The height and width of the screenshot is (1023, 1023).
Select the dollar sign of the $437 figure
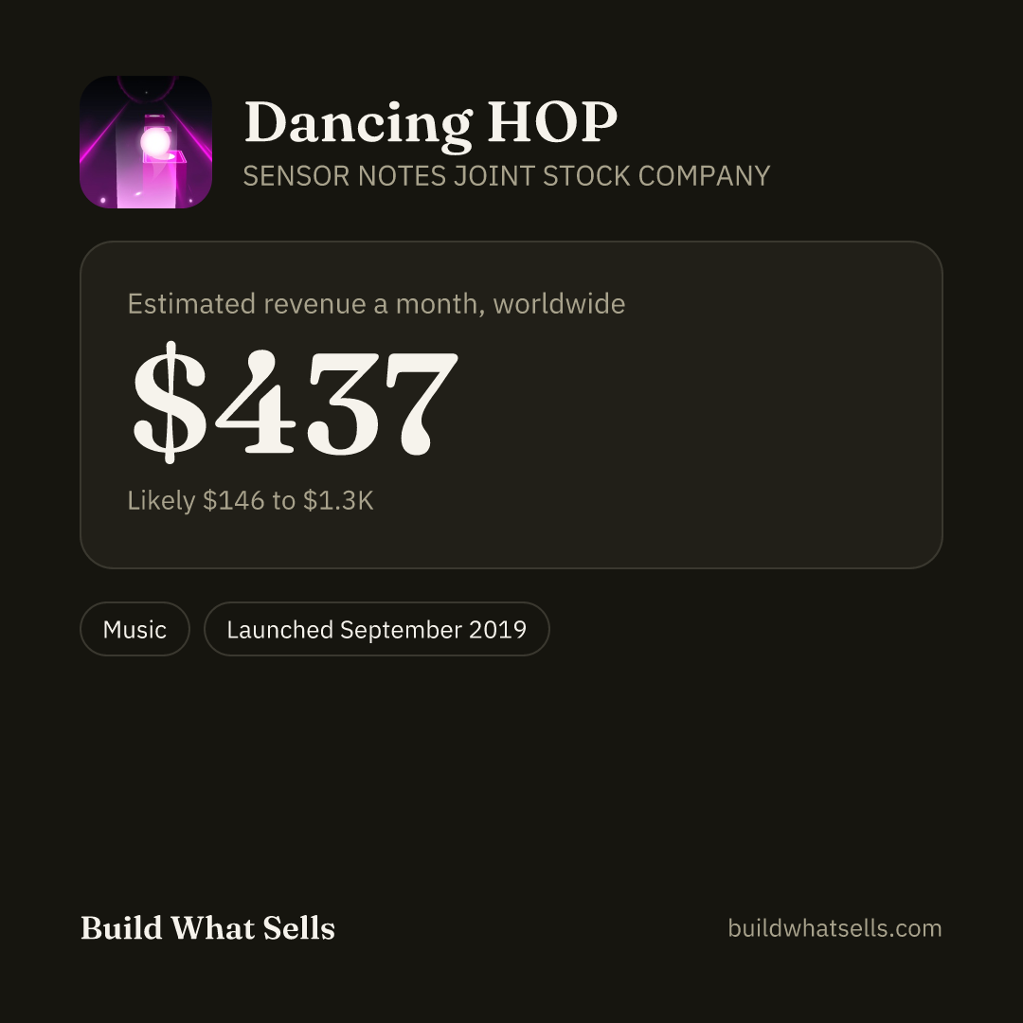[170, 403]
